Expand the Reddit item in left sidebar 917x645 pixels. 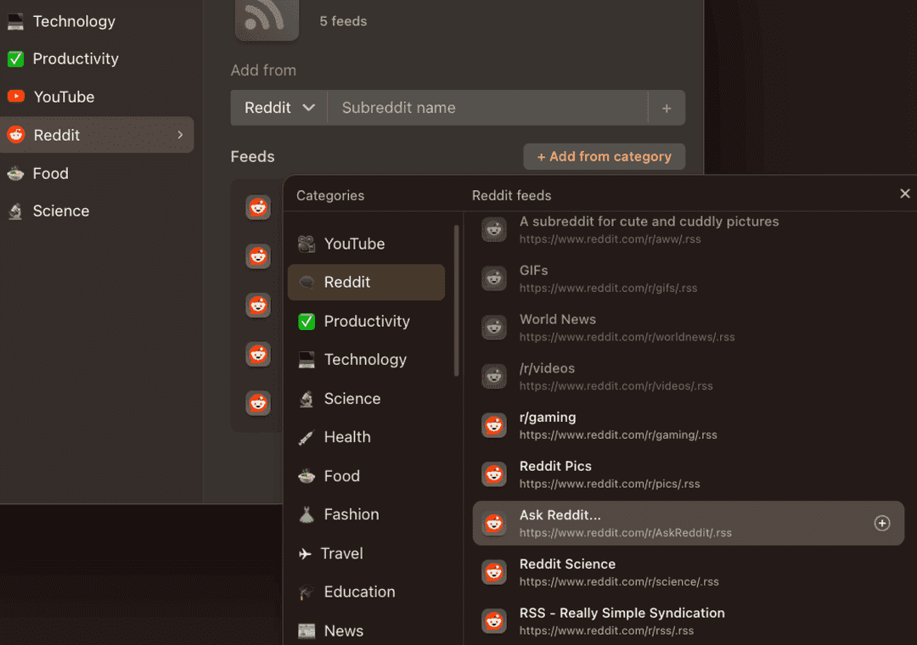point(179,134)
